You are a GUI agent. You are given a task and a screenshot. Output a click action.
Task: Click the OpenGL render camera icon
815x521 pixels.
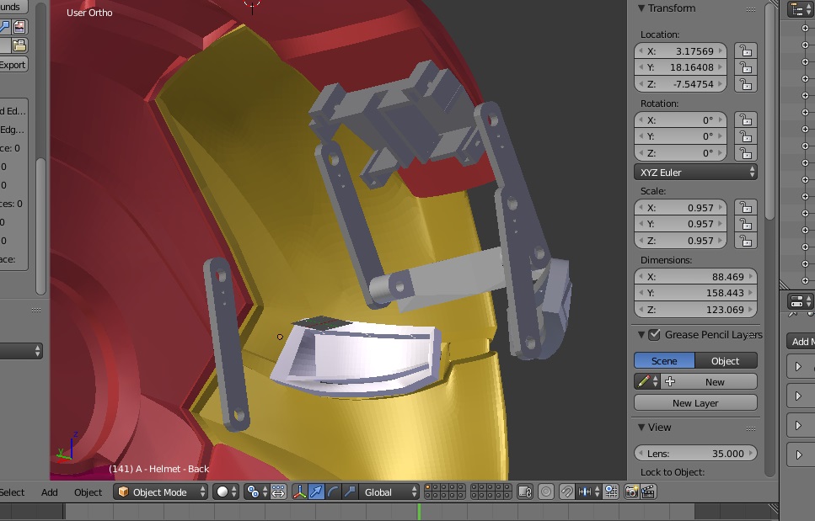click(631, 492)
